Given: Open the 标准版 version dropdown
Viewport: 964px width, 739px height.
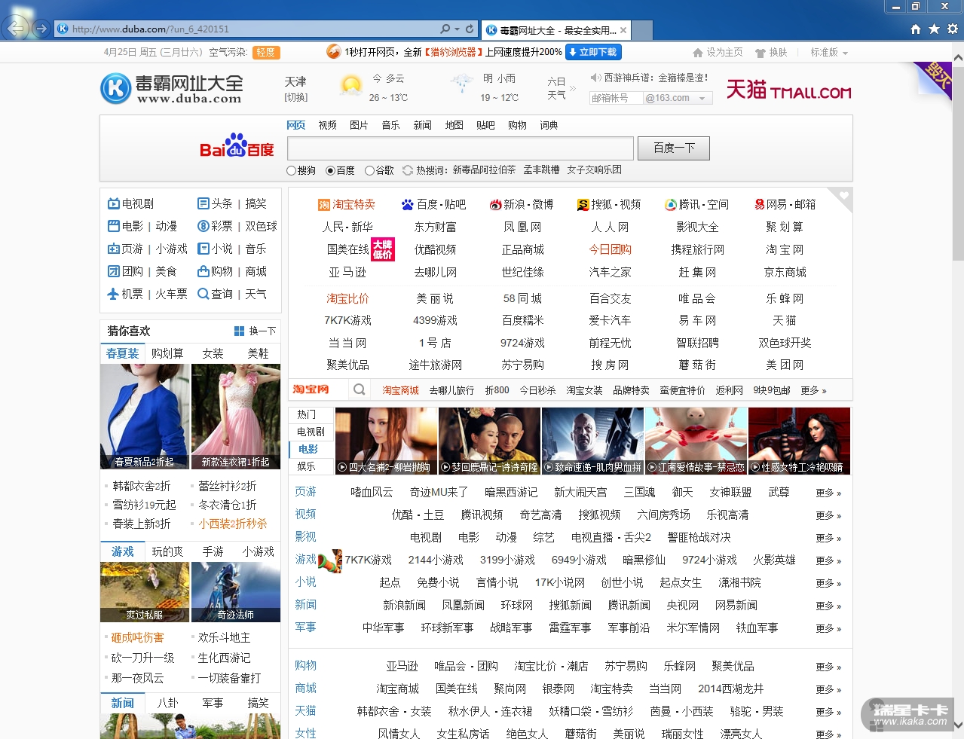Looking at the screenshot, I should click(829, 53).
